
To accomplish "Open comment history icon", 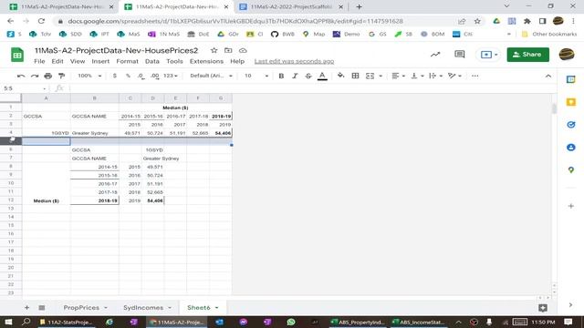I will pos(460,55).
